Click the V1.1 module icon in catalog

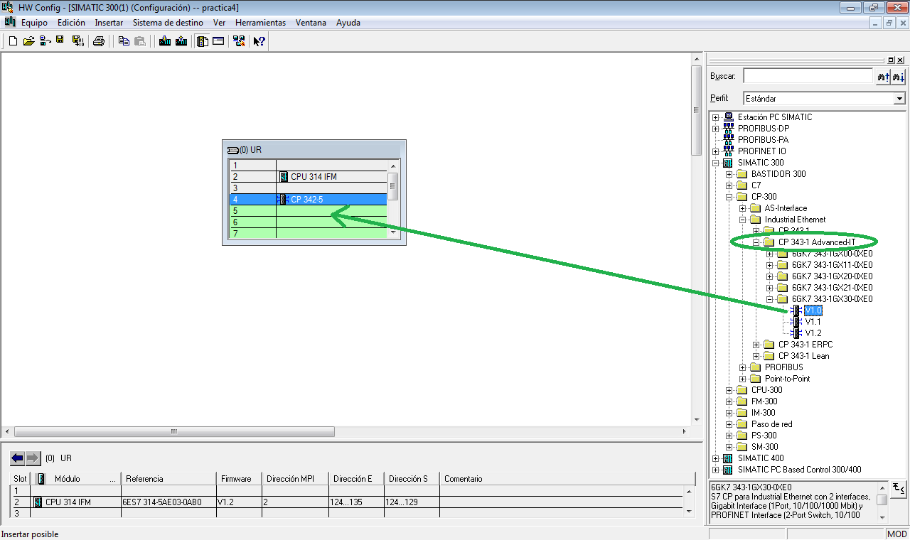796,322
